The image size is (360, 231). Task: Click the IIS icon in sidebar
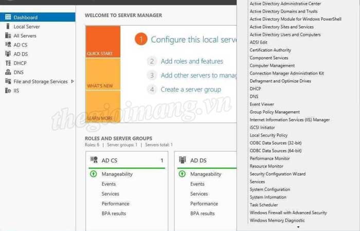8,91
